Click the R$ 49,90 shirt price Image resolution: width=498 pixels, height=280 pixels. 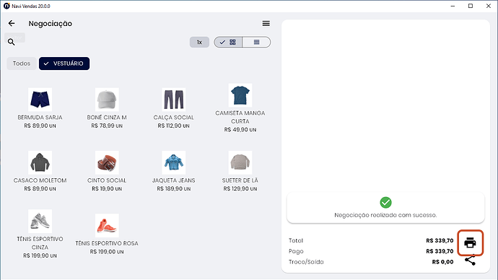240,129
